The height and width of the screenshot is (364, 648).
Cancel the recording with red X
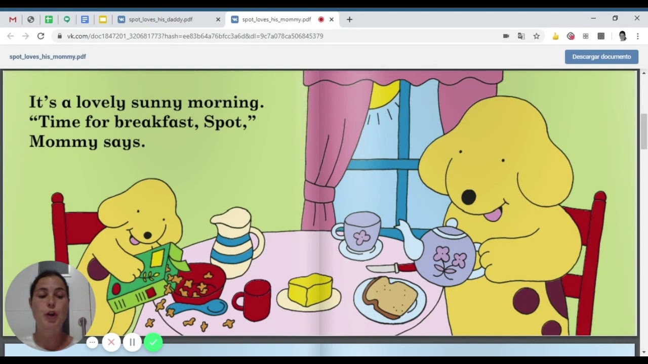coord(111,342)
